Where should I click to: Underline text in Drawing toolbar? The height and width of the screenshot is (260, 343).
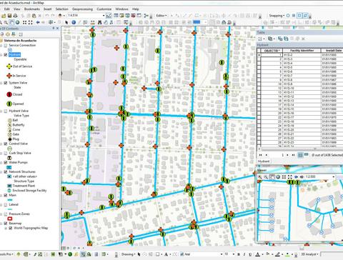[250, 254]
